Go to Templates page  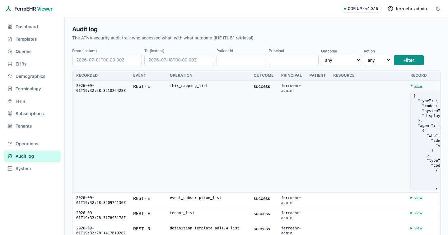(x=32, y=39)
